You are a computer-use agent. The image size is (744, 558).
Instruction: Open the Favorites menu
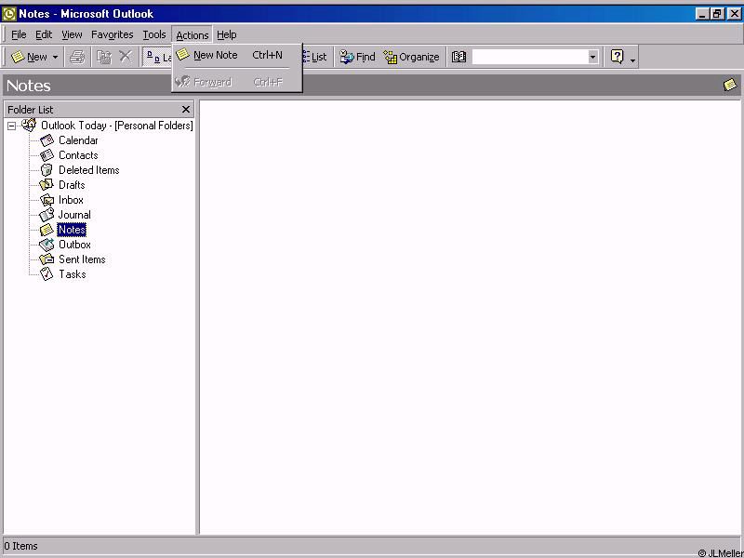(112, 34)
